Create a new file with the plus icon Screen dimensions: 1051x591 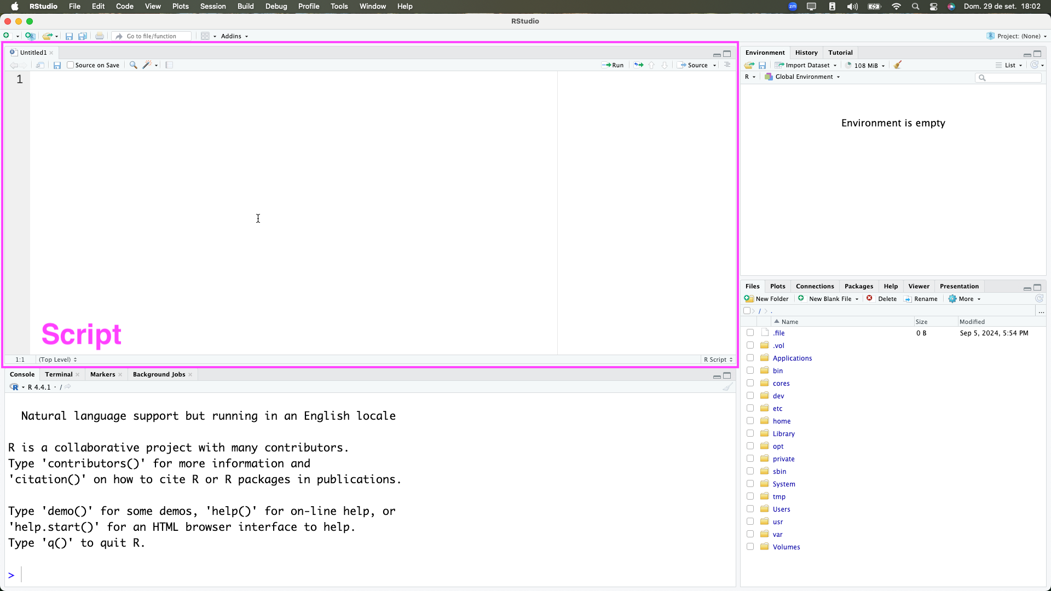click(7, 36)
